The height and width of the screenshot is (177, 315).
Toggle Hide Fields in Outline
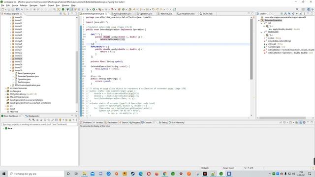click(x=289, y=14)
